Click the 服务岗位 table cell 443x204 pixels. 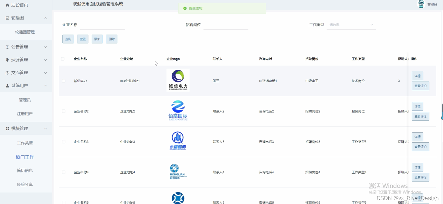(358, 111)
